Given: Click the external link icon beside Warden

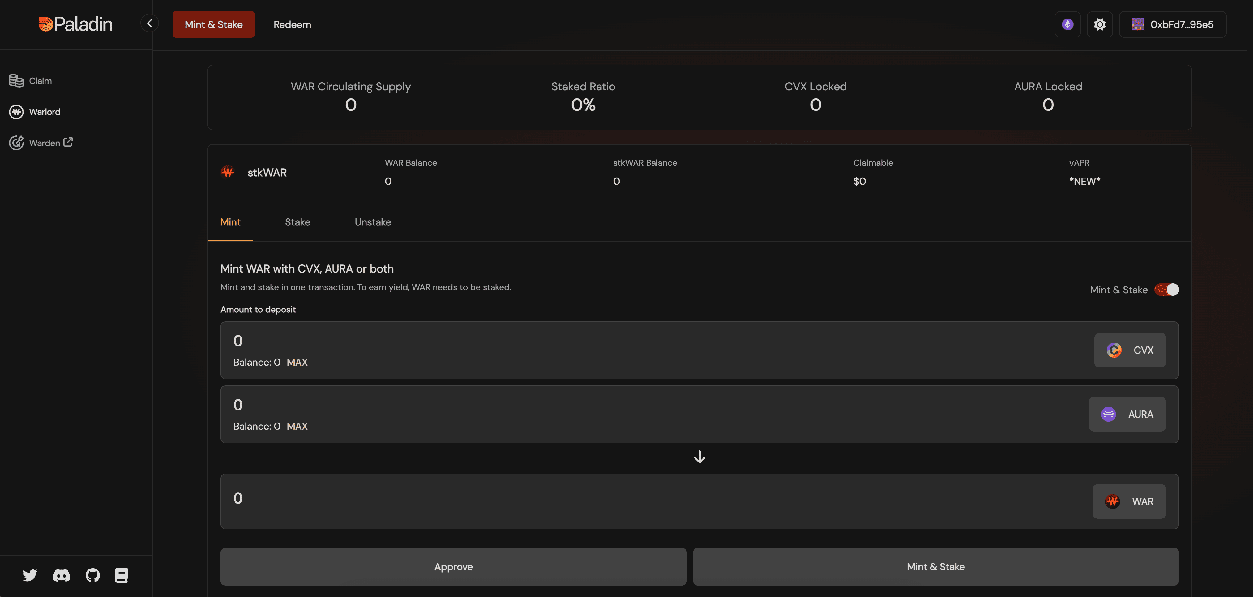Looking at the screenshot, I should (68, 142).
